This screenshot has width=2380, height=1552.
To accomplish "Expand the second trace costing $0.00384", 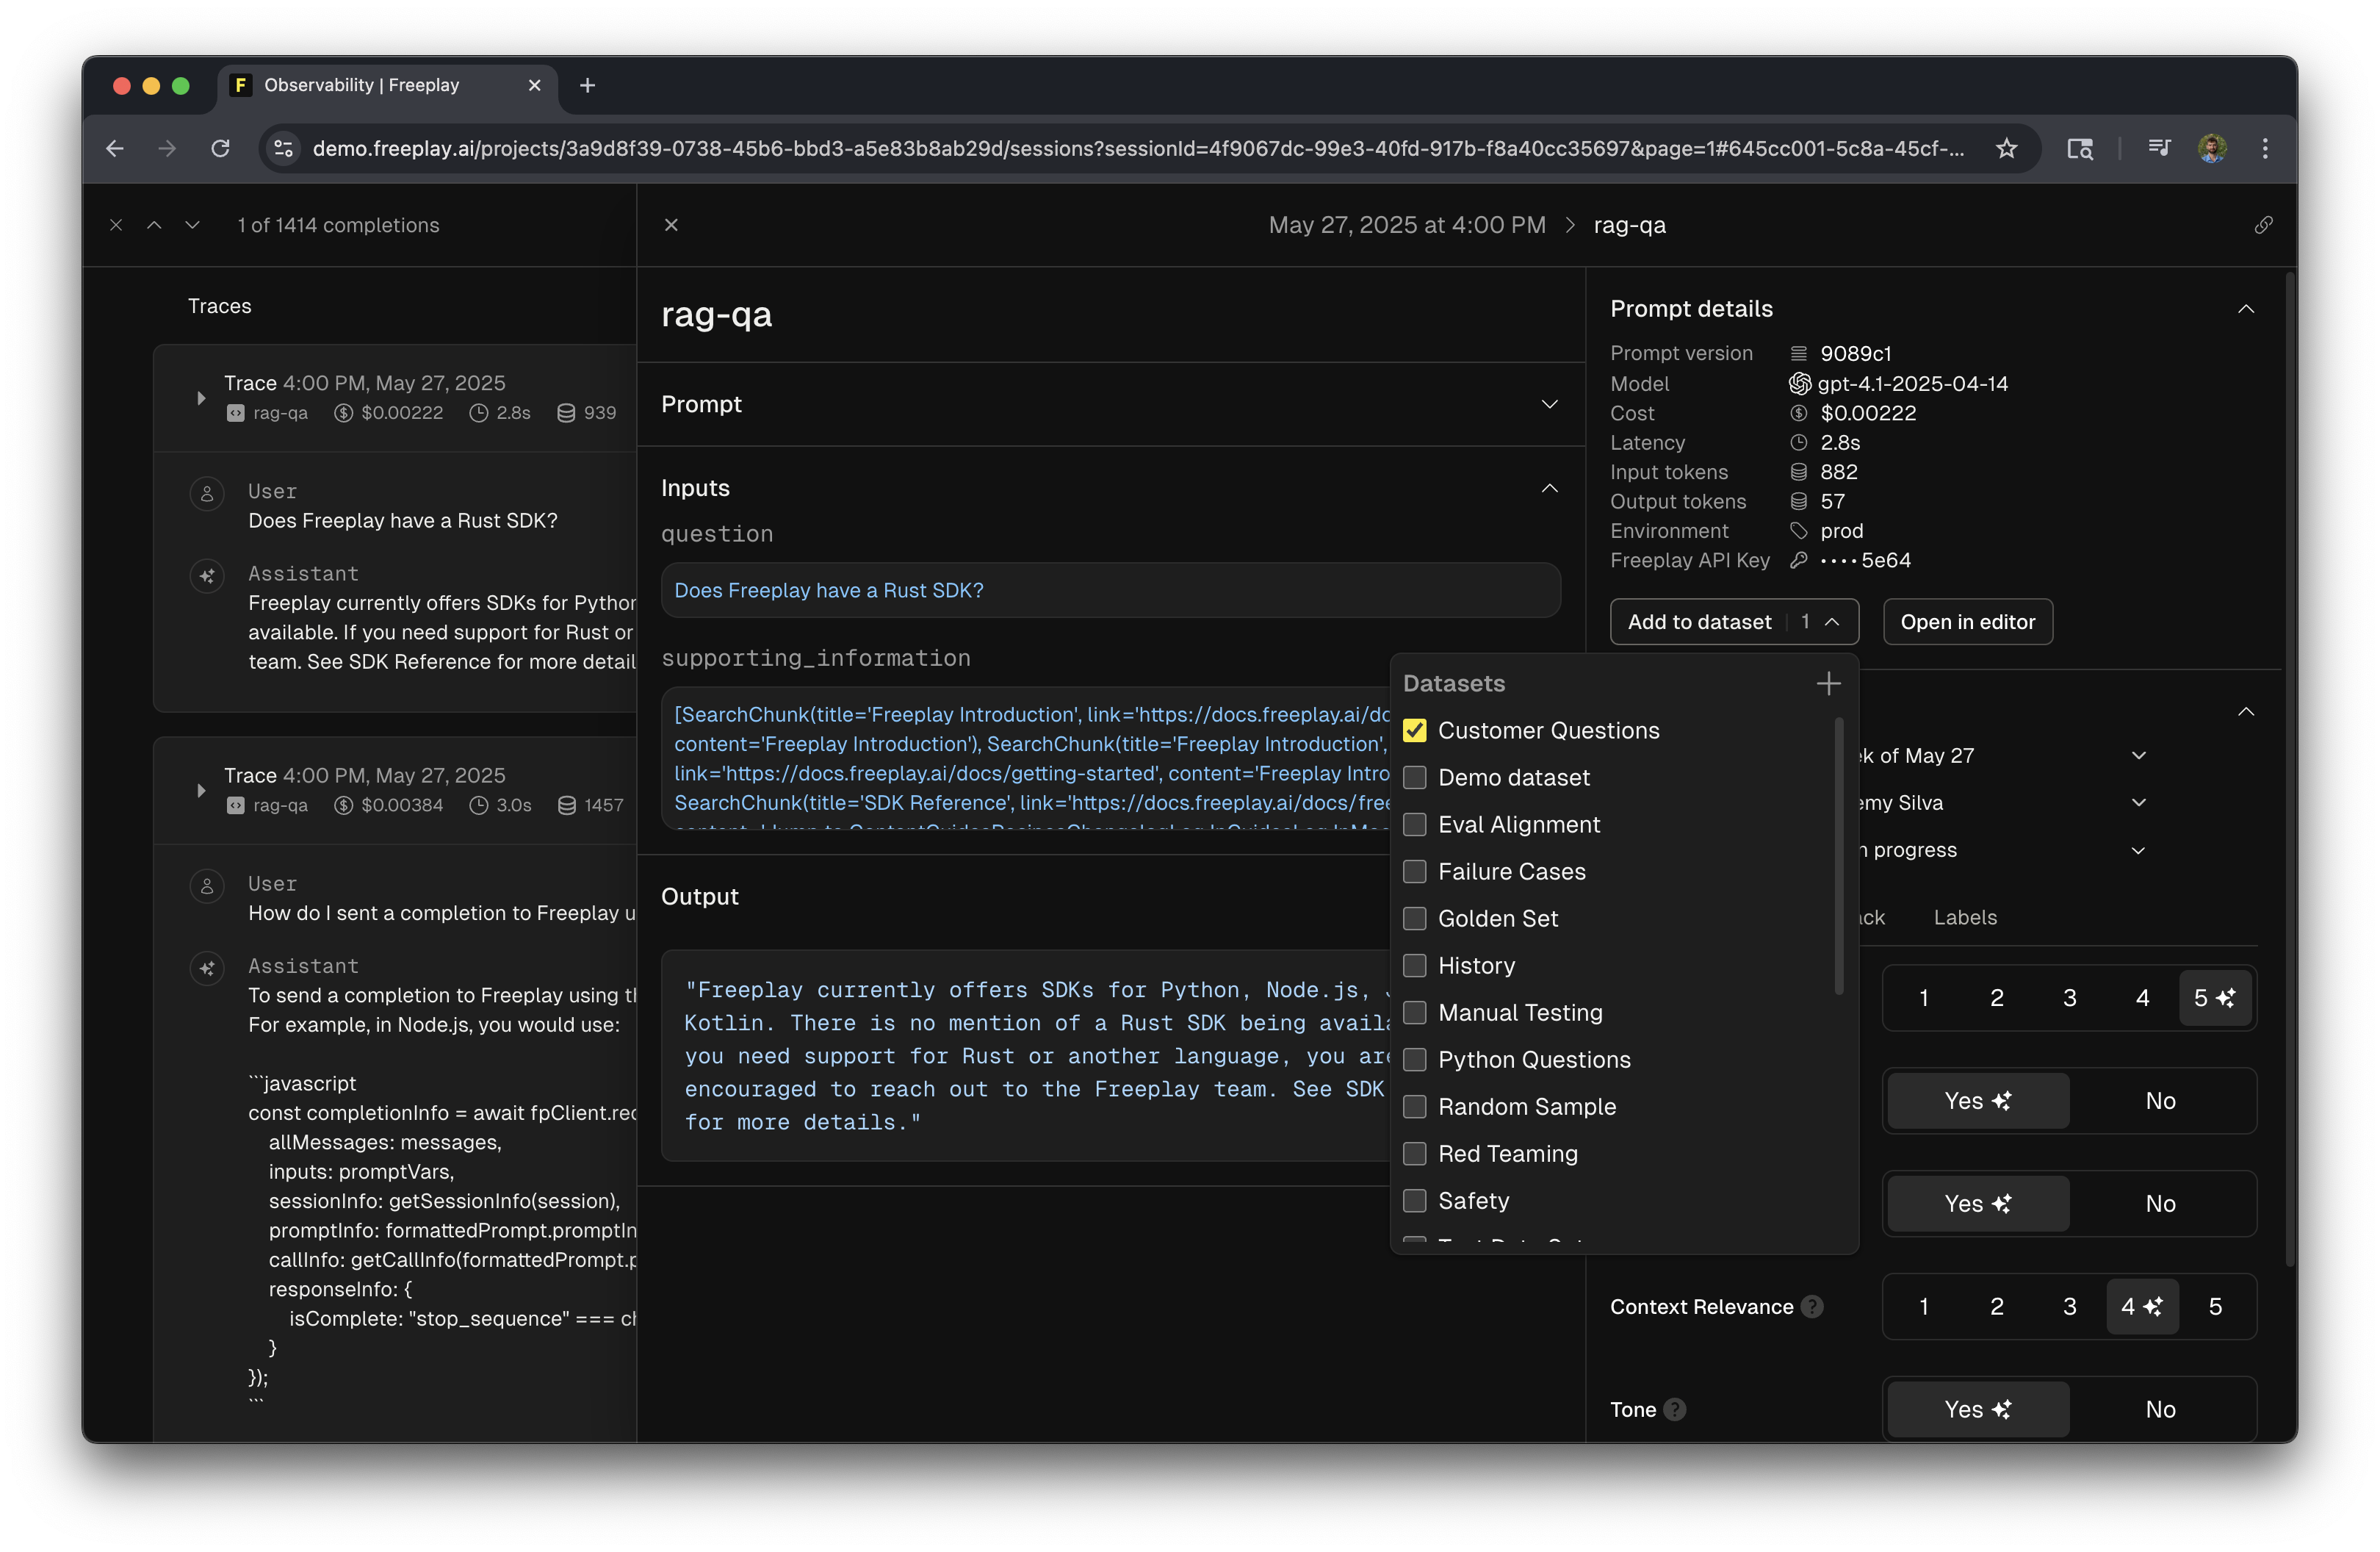I will pos(201,791).
